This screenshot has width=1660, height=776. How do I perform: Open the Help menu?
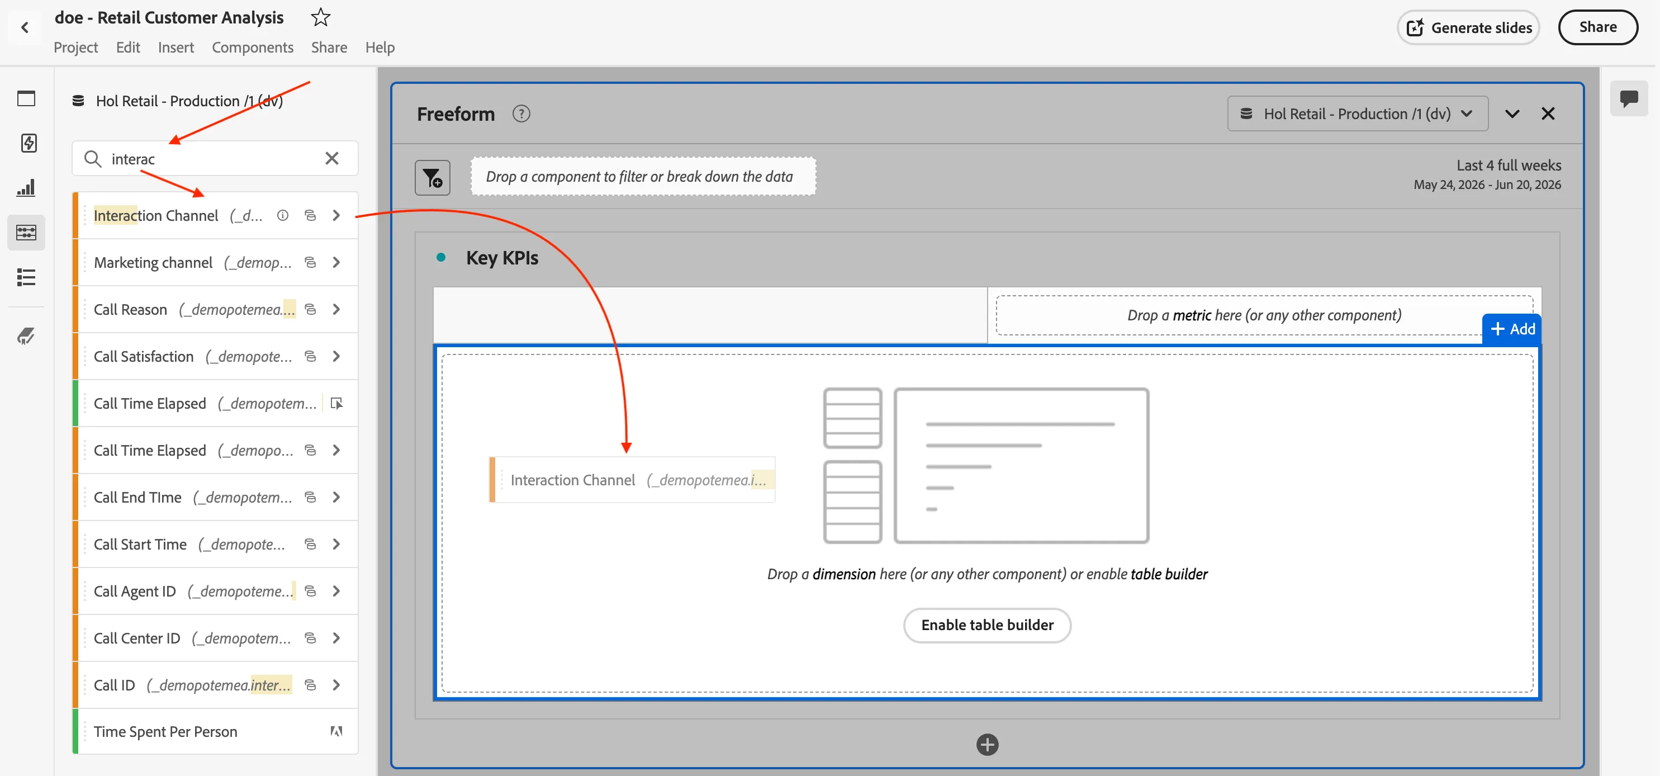(380, 47)
